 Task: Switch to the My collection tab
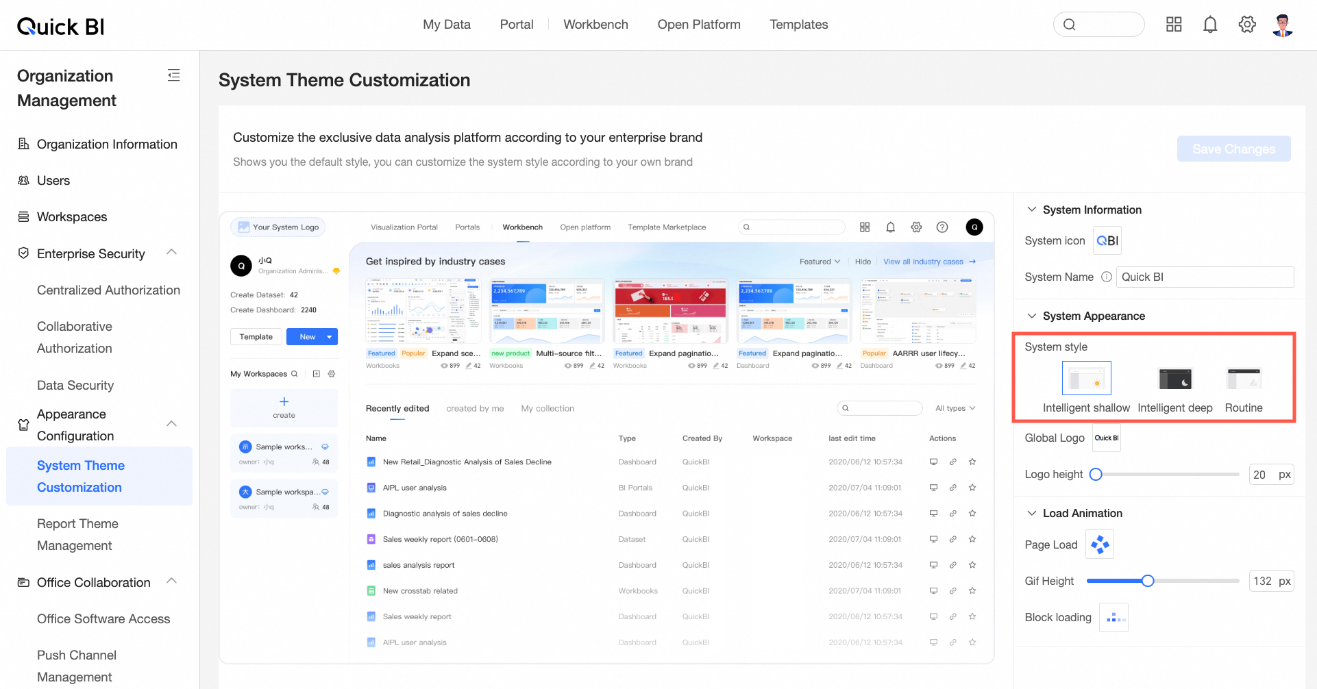coord(547,408)
